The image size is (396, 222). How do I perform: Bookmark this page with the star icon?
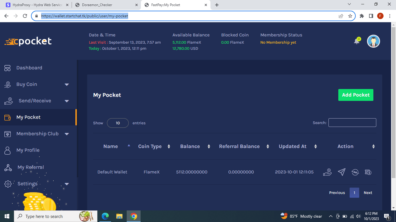pos(350,16)
